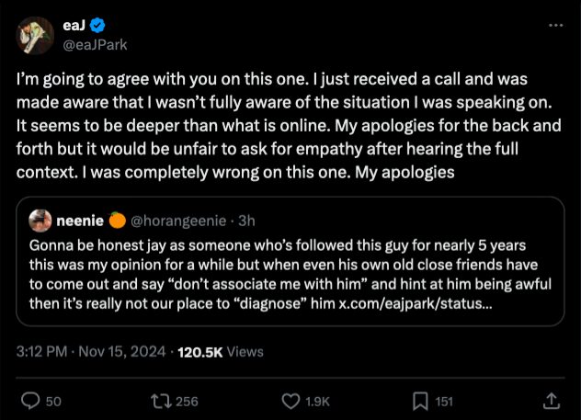Open eaJ's profile picture
The image size is (581, 420).
point(34,34)
